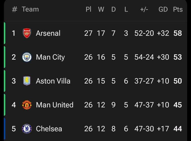Screen dimensions: 191x141
Task: Click the Chelsea team name
Action: click(49, 129)
